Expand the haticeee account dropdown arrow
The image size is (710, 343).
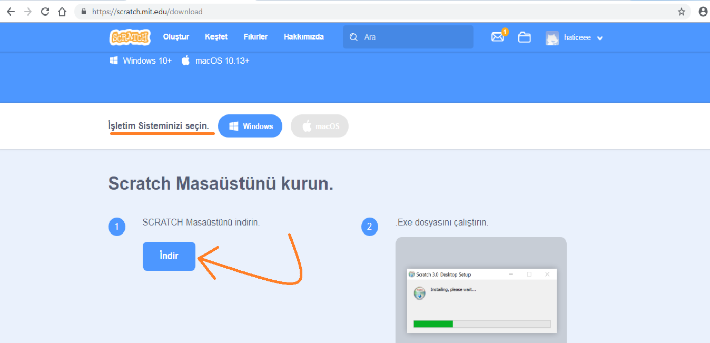(x=599, y=38)
